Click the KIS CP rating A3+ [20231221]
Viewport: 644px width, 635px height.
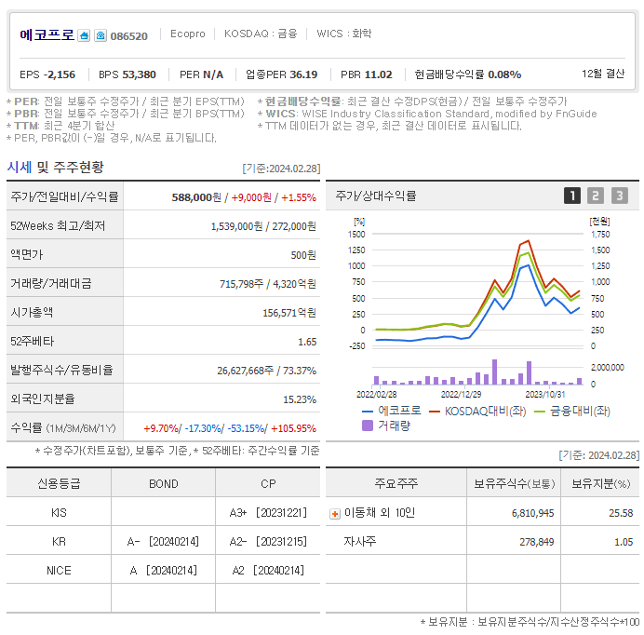(x=268, y=513)
